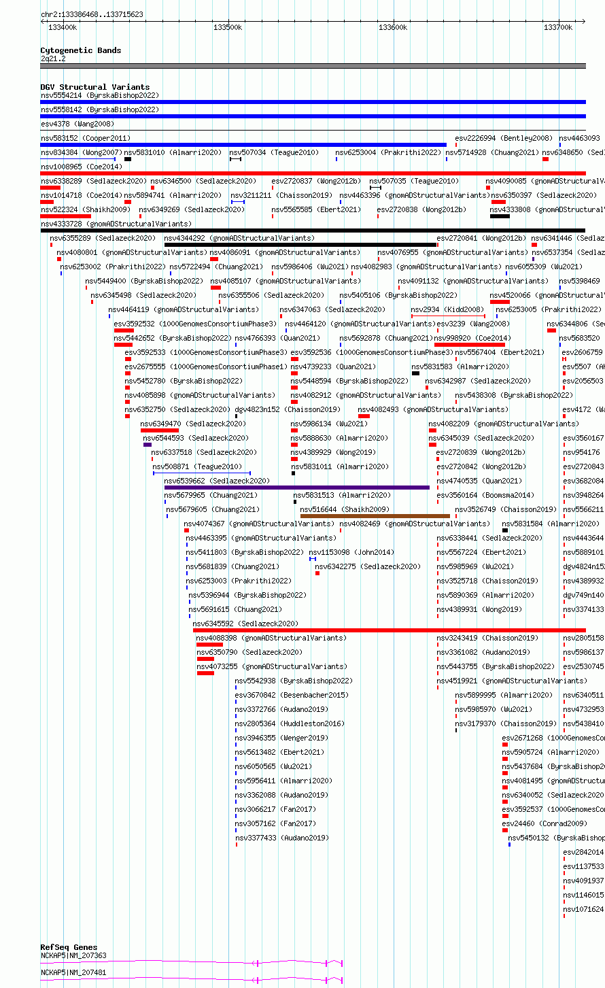Viewport: 605px width, 988px height.
Task: Click the purple bar of nsv6539662
Action: (x=297, y=488)
